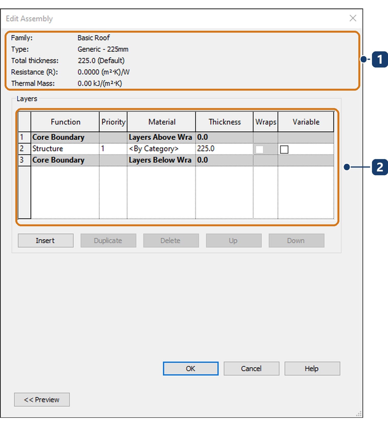Image resolution: width=388 pixels, height=426 pixels.
Task: Click the Thermal Mass value 0.00 kJ/(m²·K)
Action: [x=100, y=84]
